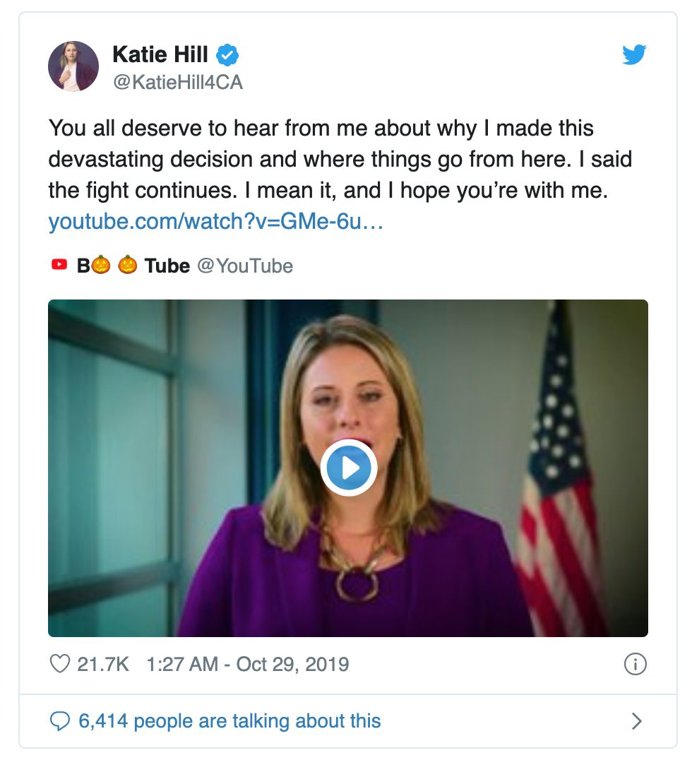
Task: Click the blue verified badge
Action: coord(227,54)
